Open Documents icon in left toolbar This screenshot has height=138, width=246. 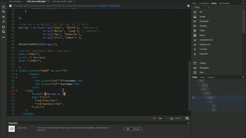click(x=3, y=7)
